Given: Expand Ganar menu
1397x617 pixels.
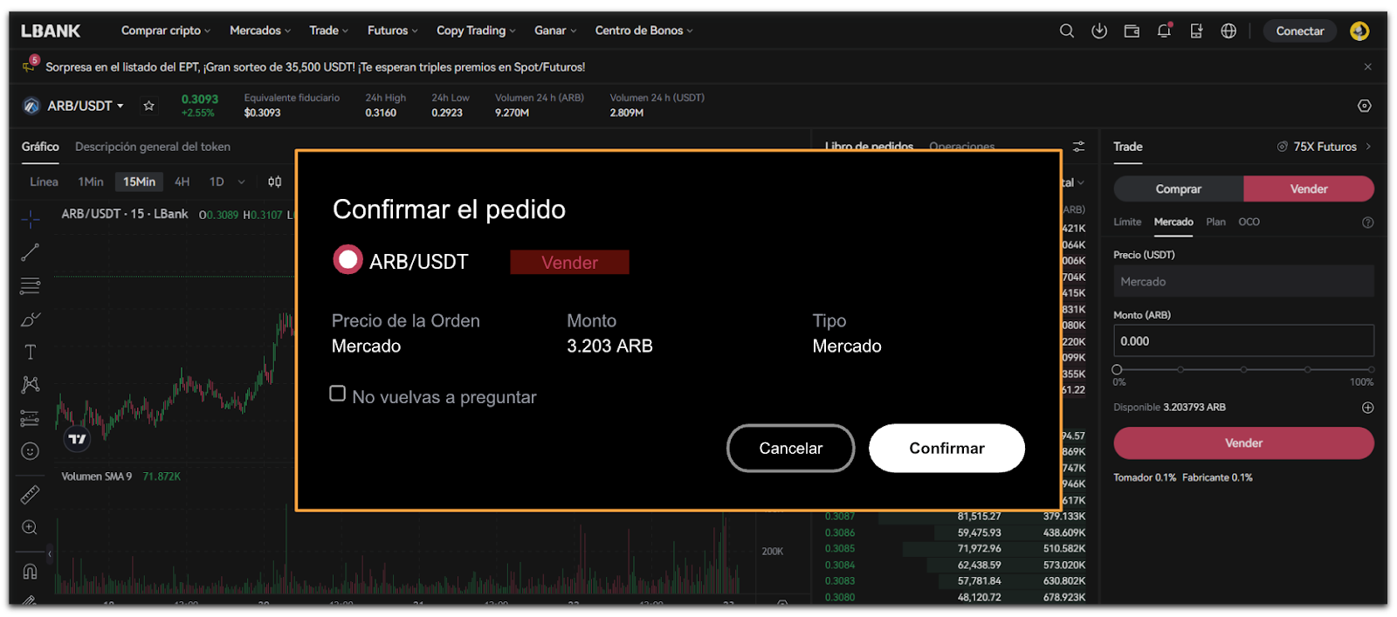Looking at the screenshot, I should [x=555, y=31].
